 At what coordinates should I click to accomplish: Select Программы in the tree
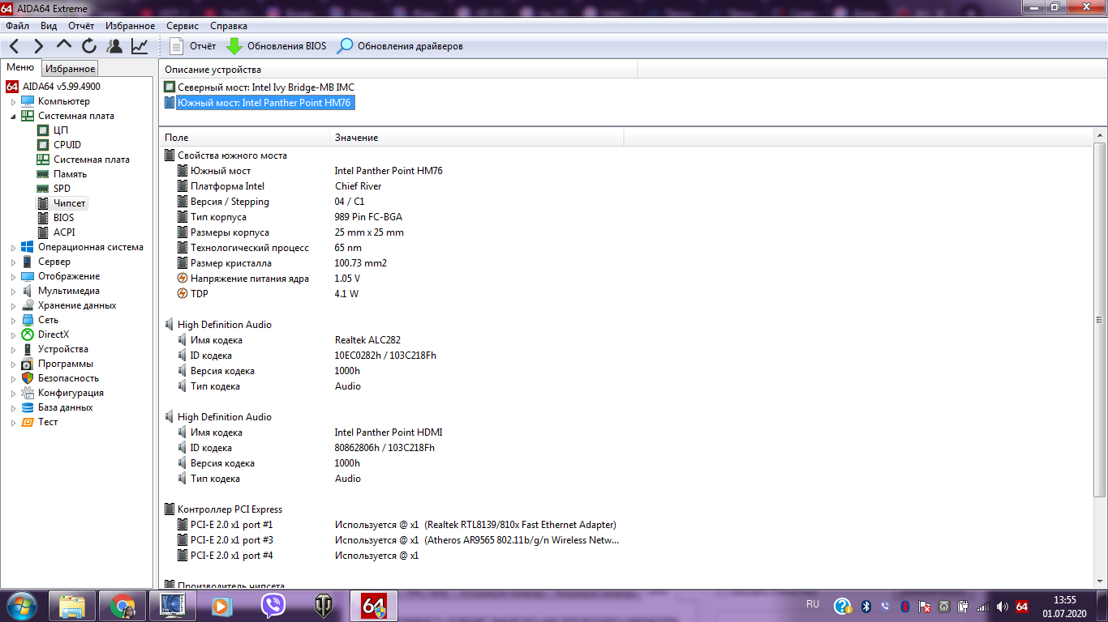click(x=66, y=364)
